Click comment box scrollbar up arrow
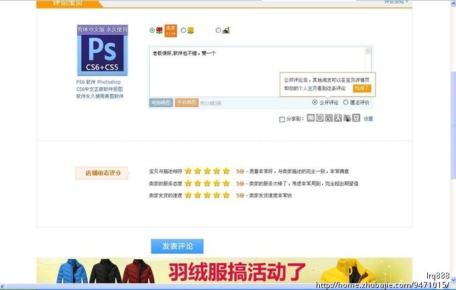The image size is (456, 290). (x=368, y=51)
